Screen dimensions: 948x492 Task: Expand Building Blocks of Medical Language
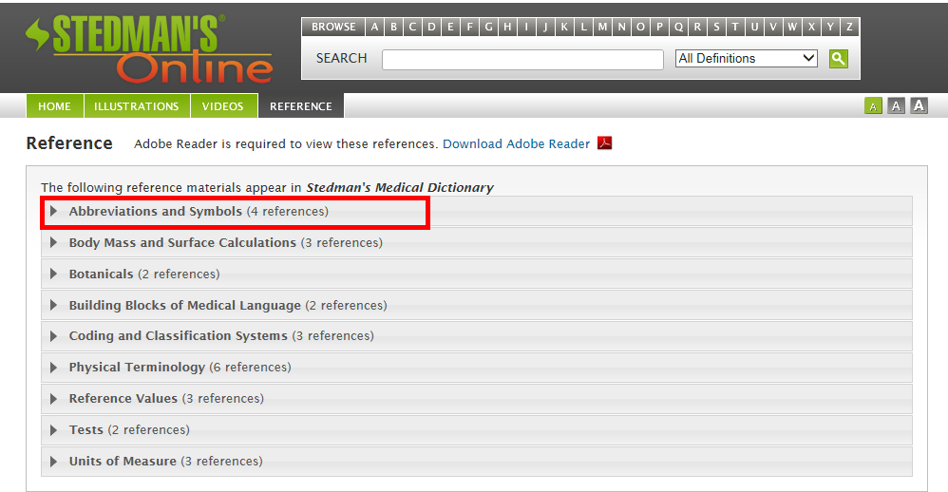click(477, 305)
